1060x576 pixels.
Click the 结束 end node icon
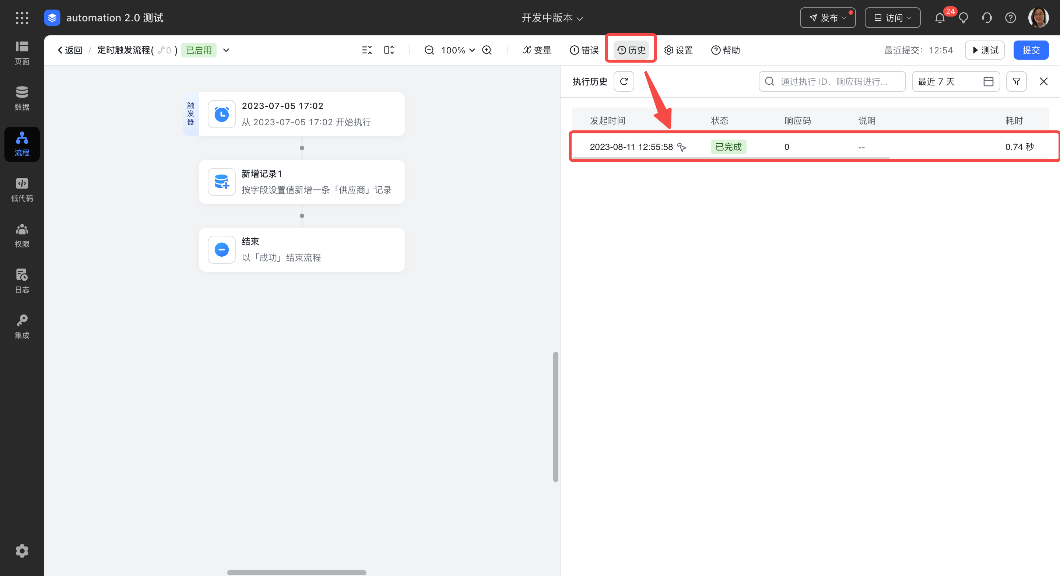click(x=222, y=250)
